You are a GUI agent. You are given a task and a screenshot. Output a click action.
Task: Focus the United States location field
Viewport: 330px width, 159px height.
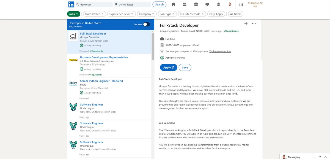click(133, 4)
